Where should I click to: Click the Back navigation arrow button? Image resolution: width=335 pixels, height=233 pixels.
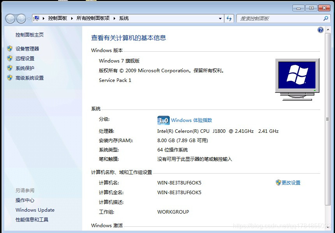(10, 19)
